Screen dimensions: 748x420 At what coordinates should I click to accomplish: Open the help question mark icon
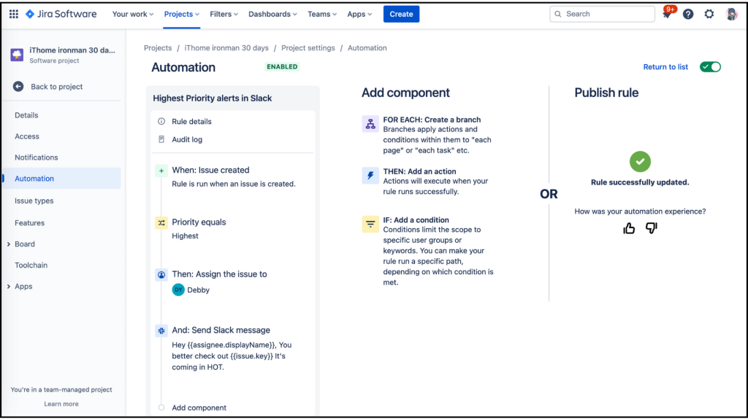tap(688, 15)
